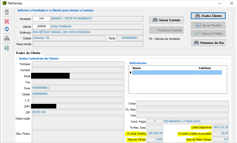Click the exit door icon

[x=7, y=48]
